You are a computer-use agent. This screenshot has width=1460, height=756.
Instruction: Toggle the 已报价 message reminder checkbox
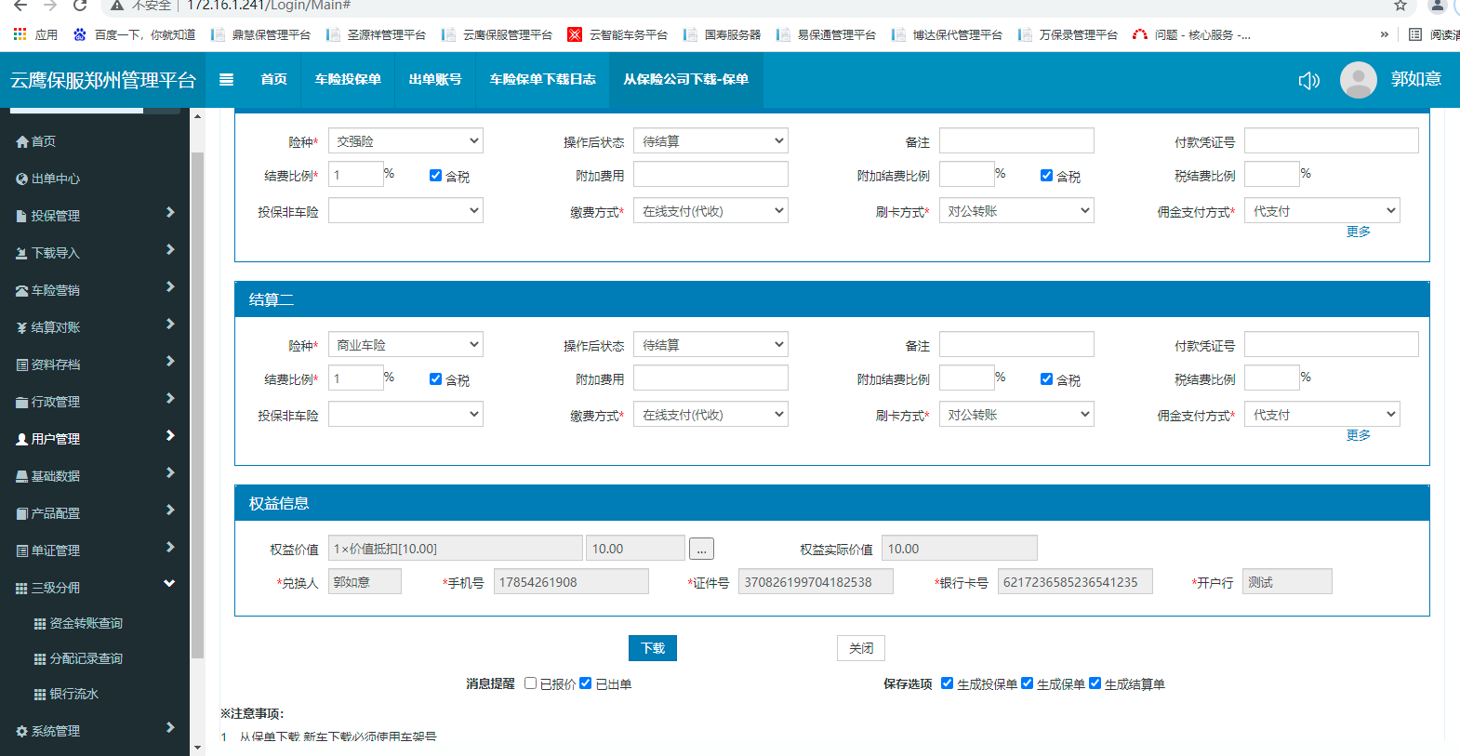(x=531, y=683)
